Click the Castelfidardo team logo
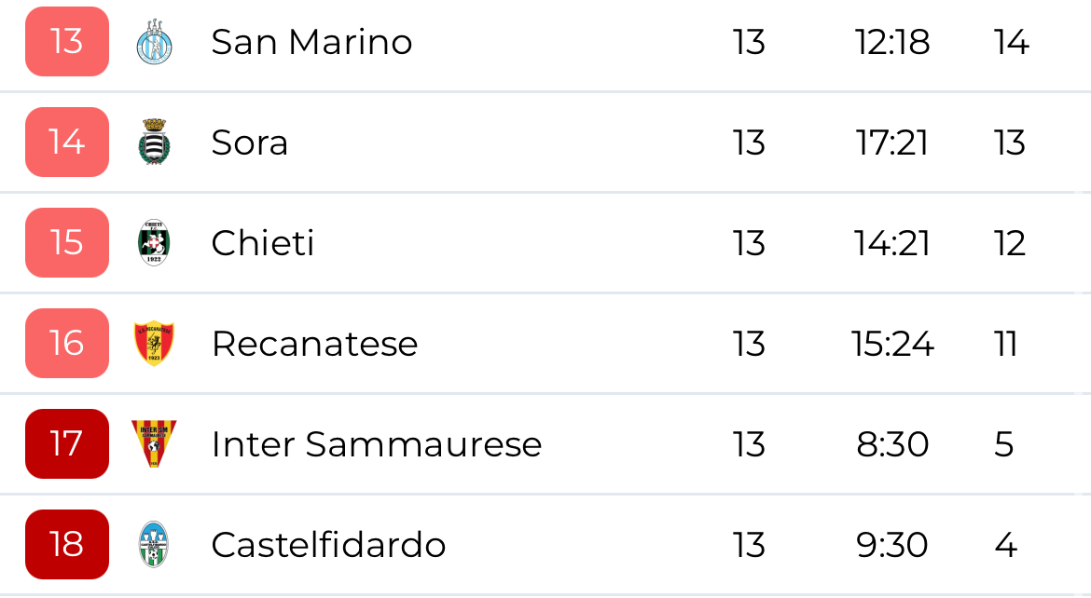 tap(154, 544)
